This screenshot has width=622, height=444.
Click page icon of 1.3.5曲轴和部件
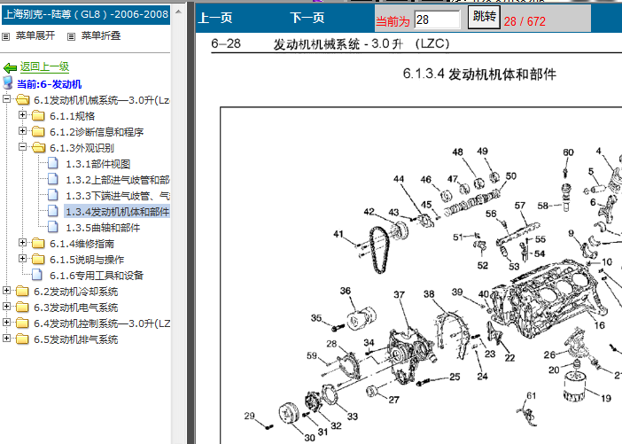tap(53, 227)
